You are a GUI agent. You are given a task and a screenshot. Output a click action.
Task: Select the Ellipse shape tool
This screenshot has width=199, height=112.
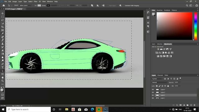2,74
